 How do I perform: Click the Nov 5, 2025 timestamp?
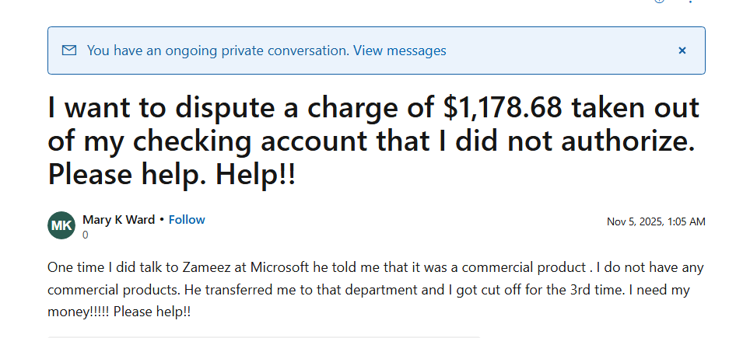(x=656, y=221)
